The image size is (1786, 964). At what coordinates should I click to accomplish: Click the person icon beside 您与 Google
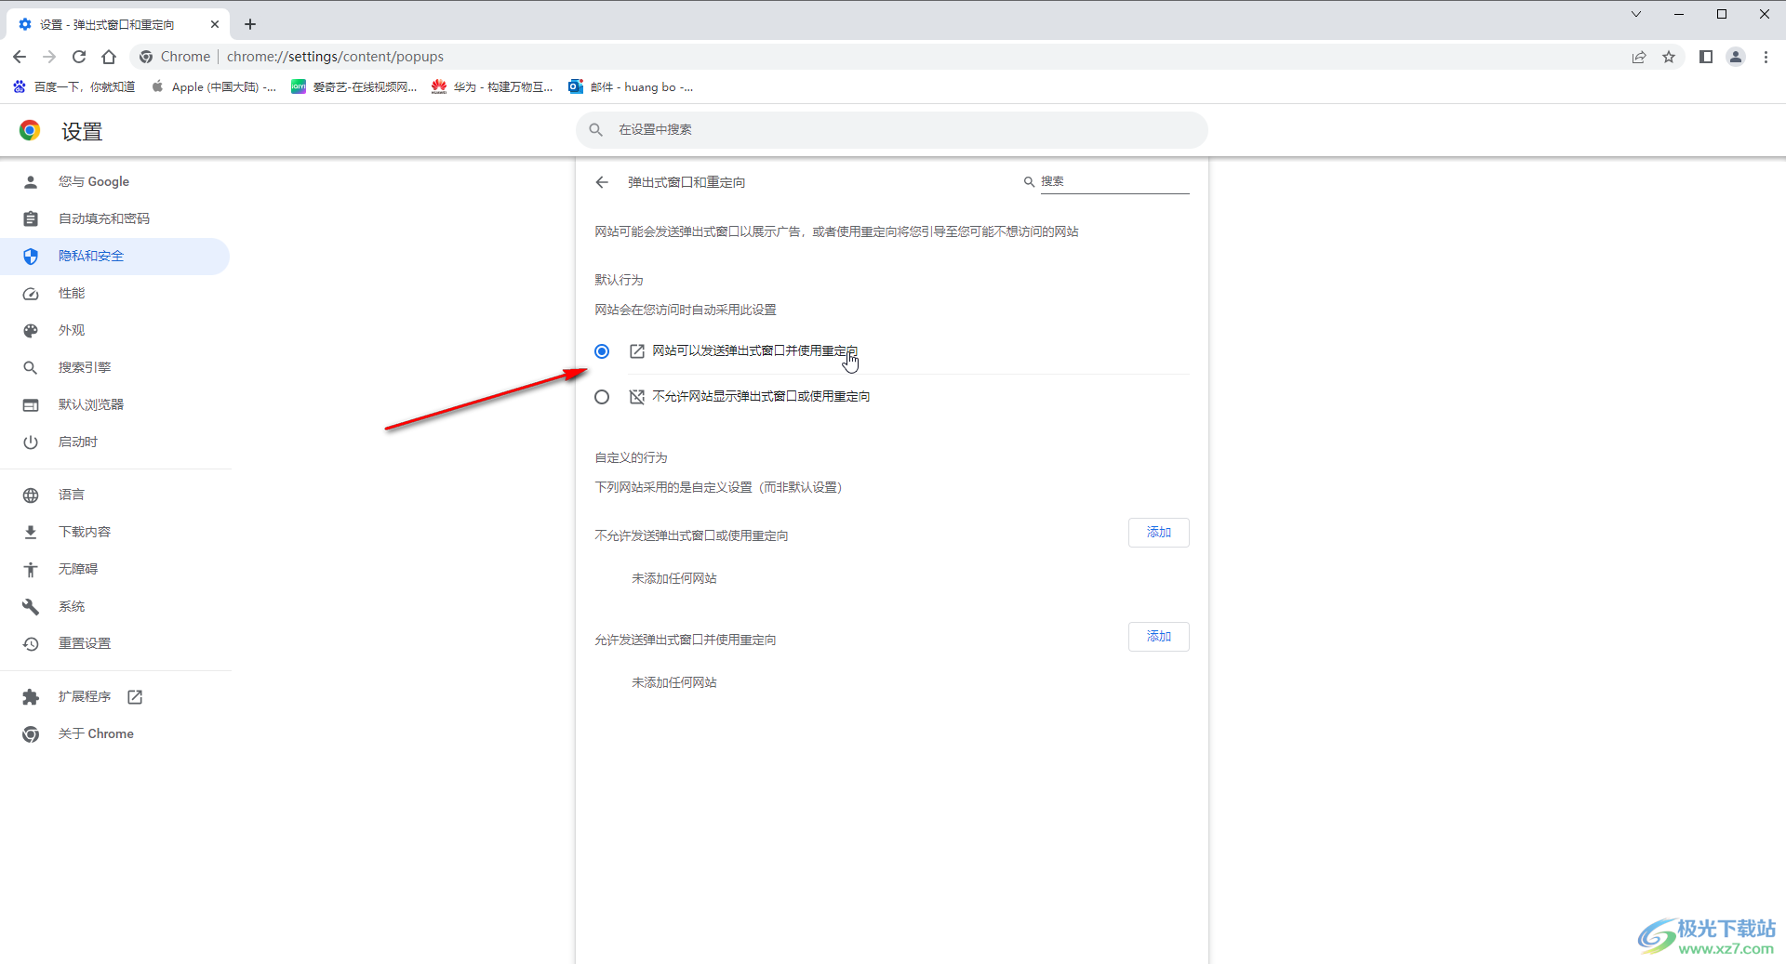pos(31,181)
